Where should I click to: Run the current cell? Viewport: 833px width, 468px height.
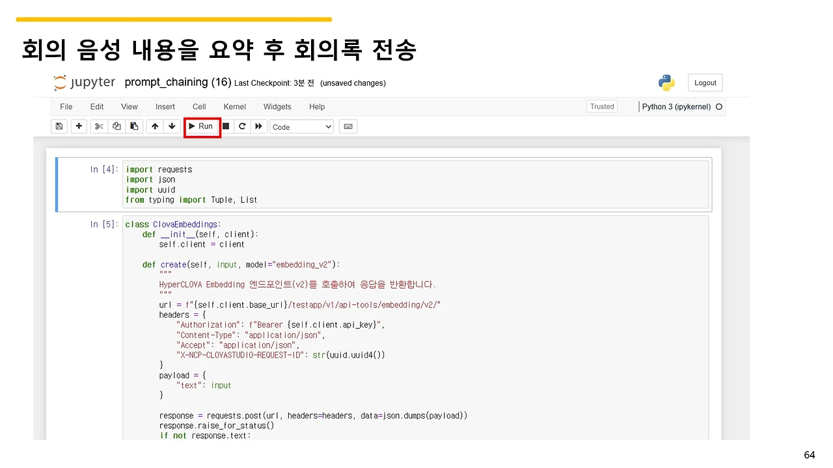pyautogui.click(x=202, y=127)
